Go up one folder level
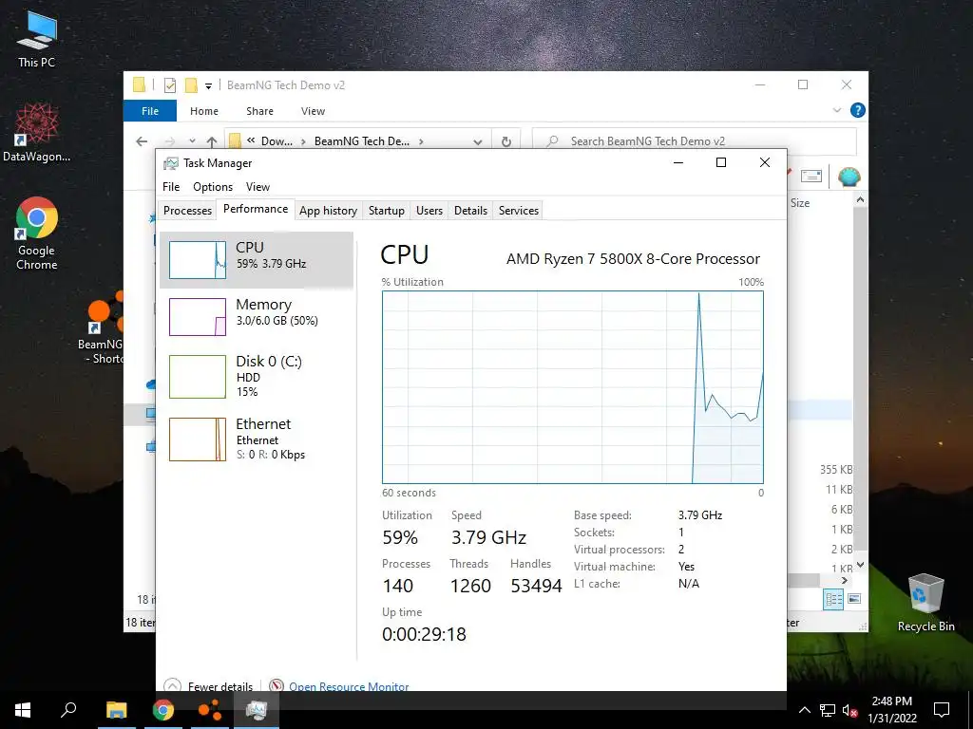The width and height of the screenshot is (973, 729). click(212, 141)
